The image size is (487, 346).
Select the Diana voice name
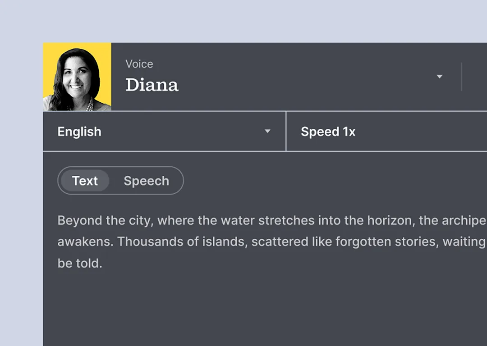[x=152, y=85]
